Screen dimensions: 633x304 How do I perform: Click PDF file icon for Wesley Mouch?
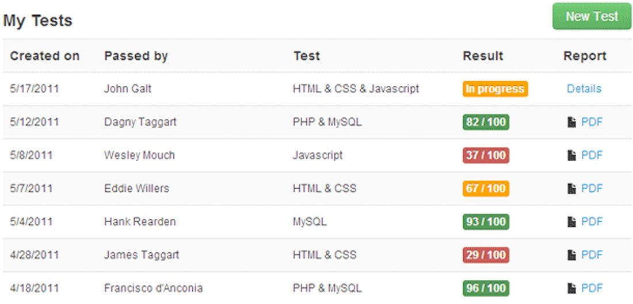click(x=571, y=155)
